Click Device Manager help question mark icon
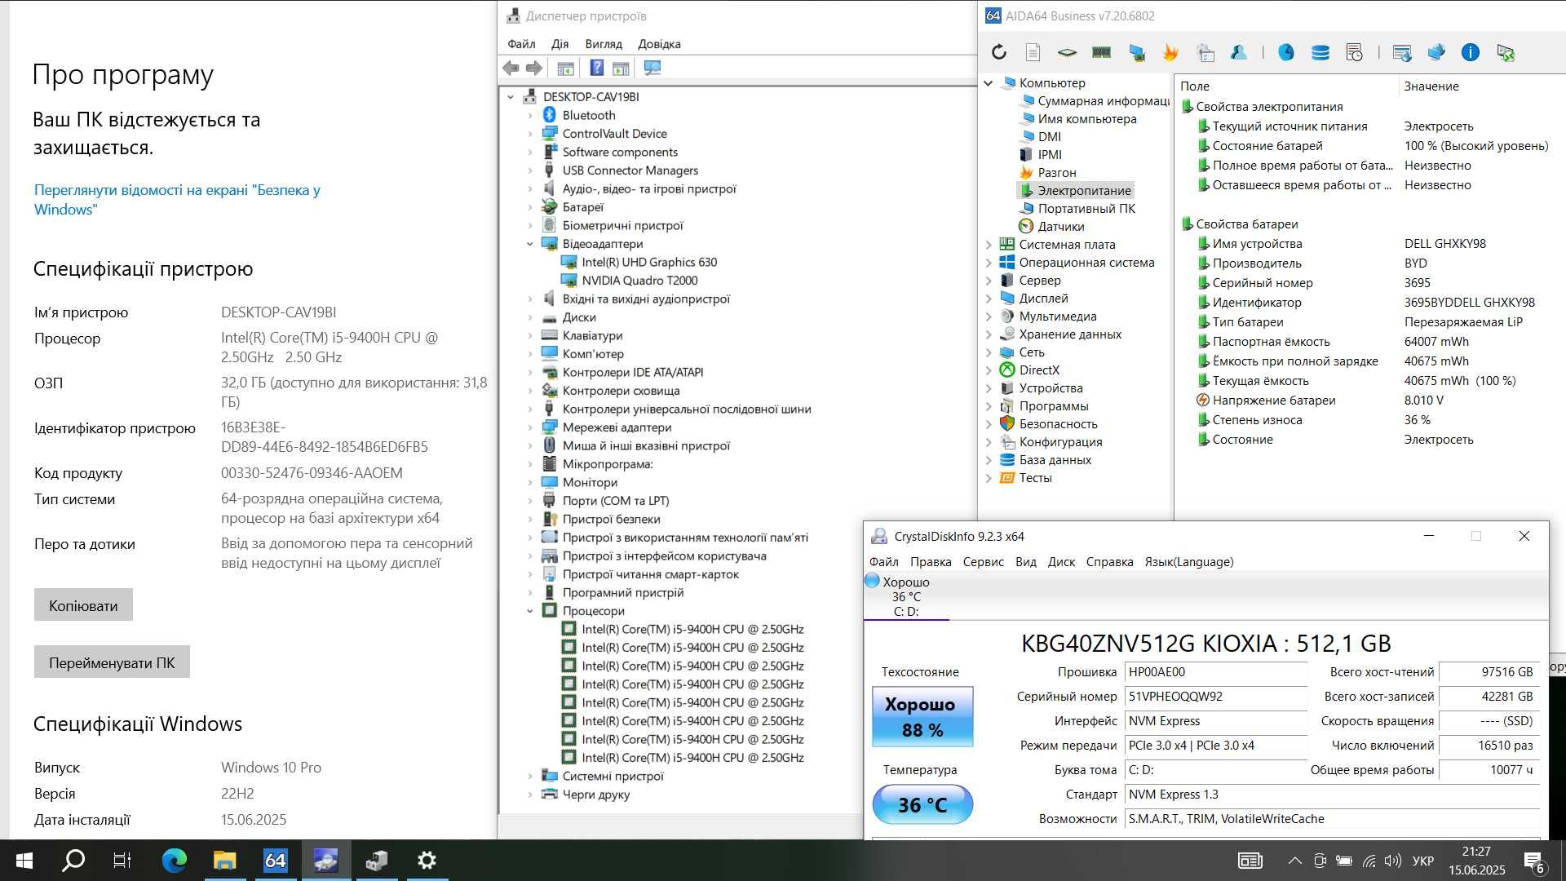Screen dimensions: 1566x881 (x=597, y=69)
